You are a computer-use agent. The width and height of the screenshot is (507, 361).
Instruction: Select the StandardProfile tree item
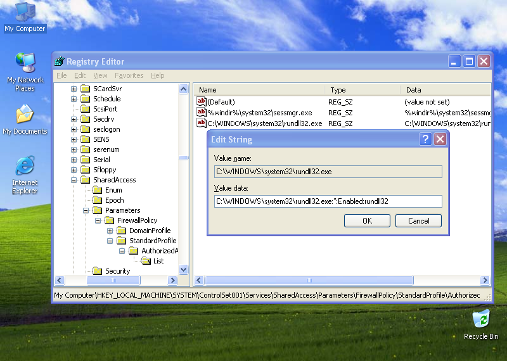tap(153, 241)
